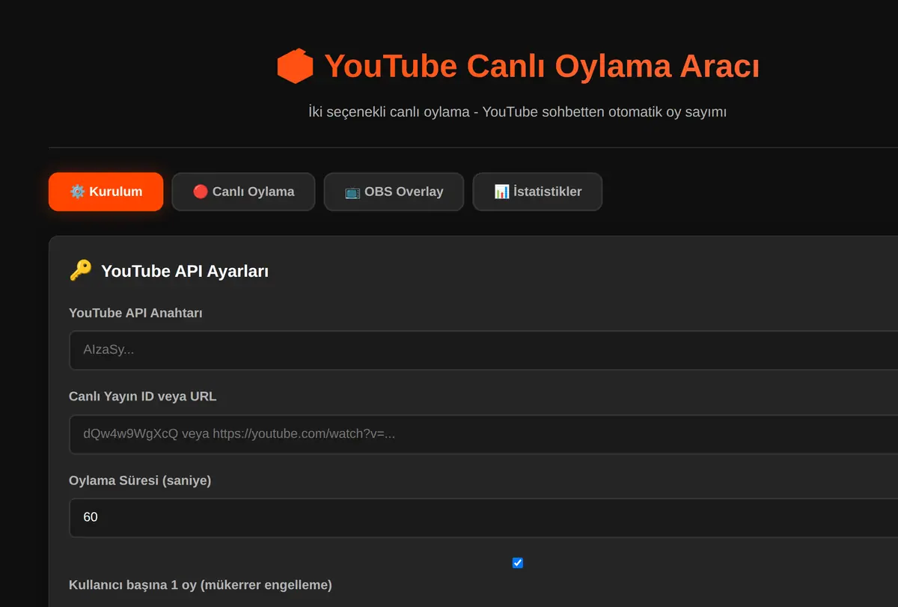The height and width of the screenshot is (607, 898).
Task: Switch to the İstatistikler tab
Action: [537, 192]
